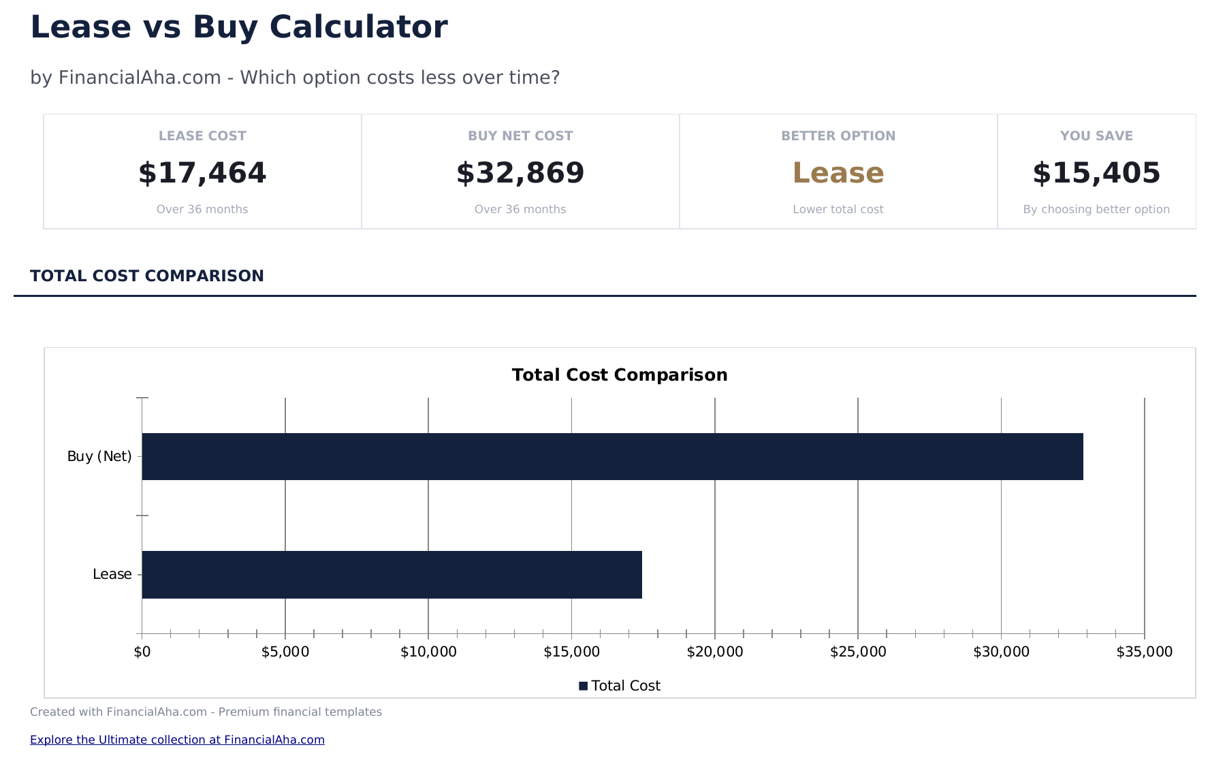The image size is (1210, 760).
Task: Click the Total Cost legend label
Action: tap(626, 686)
